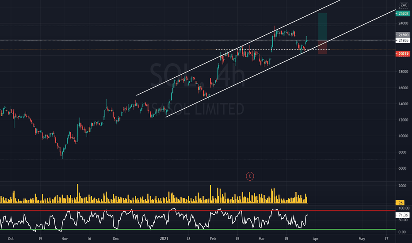
Task: Click the Apr label on time axis
Action: click(x=315, y=239)
